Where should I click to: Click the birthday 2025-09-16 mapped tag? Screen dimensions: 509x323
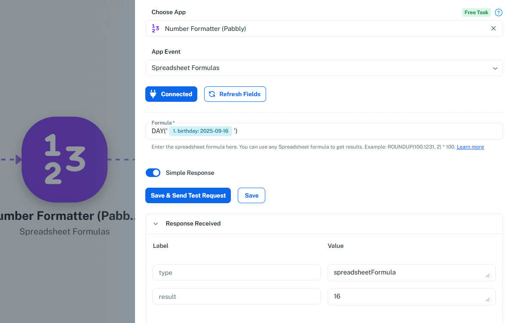click(201, 131)
